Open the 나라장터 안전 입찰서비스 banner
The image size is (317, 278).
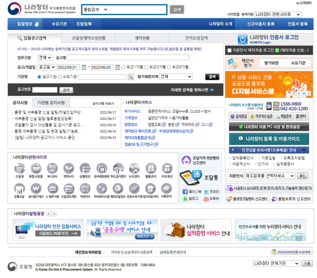point(48,230)
